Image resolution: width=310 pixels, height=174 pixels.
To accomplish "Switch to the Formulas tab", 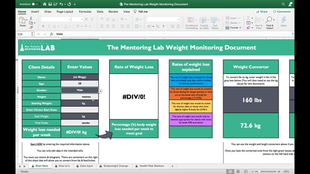I will [85, 12].
